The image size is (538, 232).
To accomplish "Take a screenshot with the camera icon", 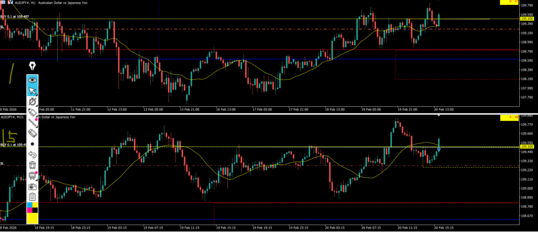I will [33, 186].
